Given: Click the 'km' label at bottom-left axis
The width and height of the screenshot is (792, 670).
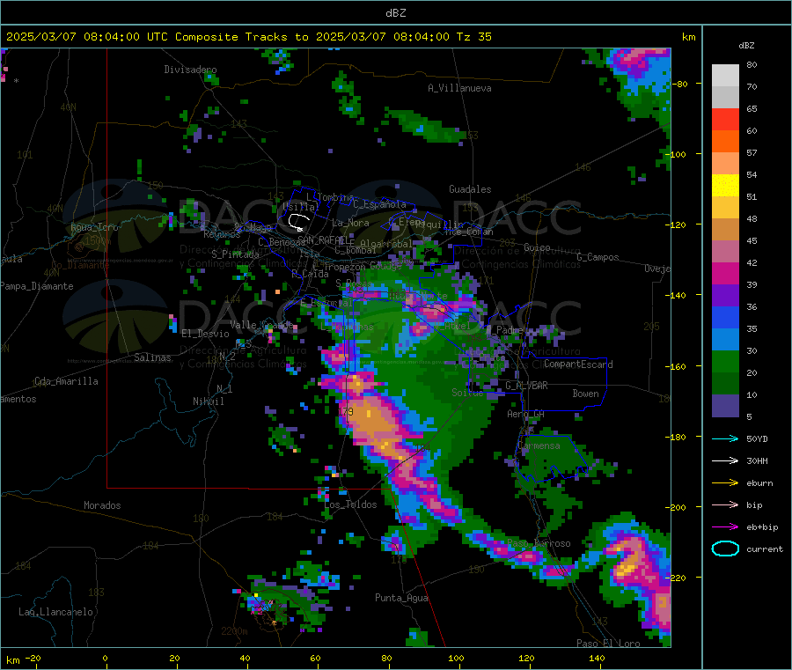Looking at the screenshot, I should coord(12,660).
